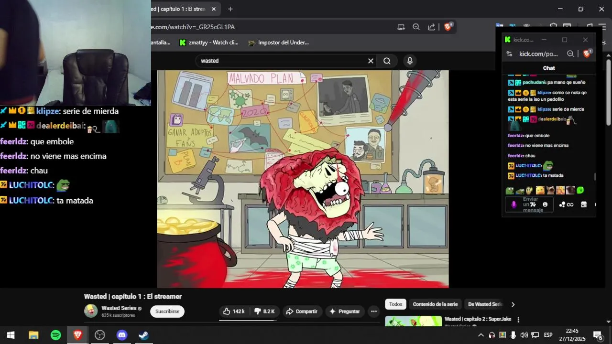The image size is (612, 344).
Task: Switch the ESP input language indicator
Action: pos(548,335)
